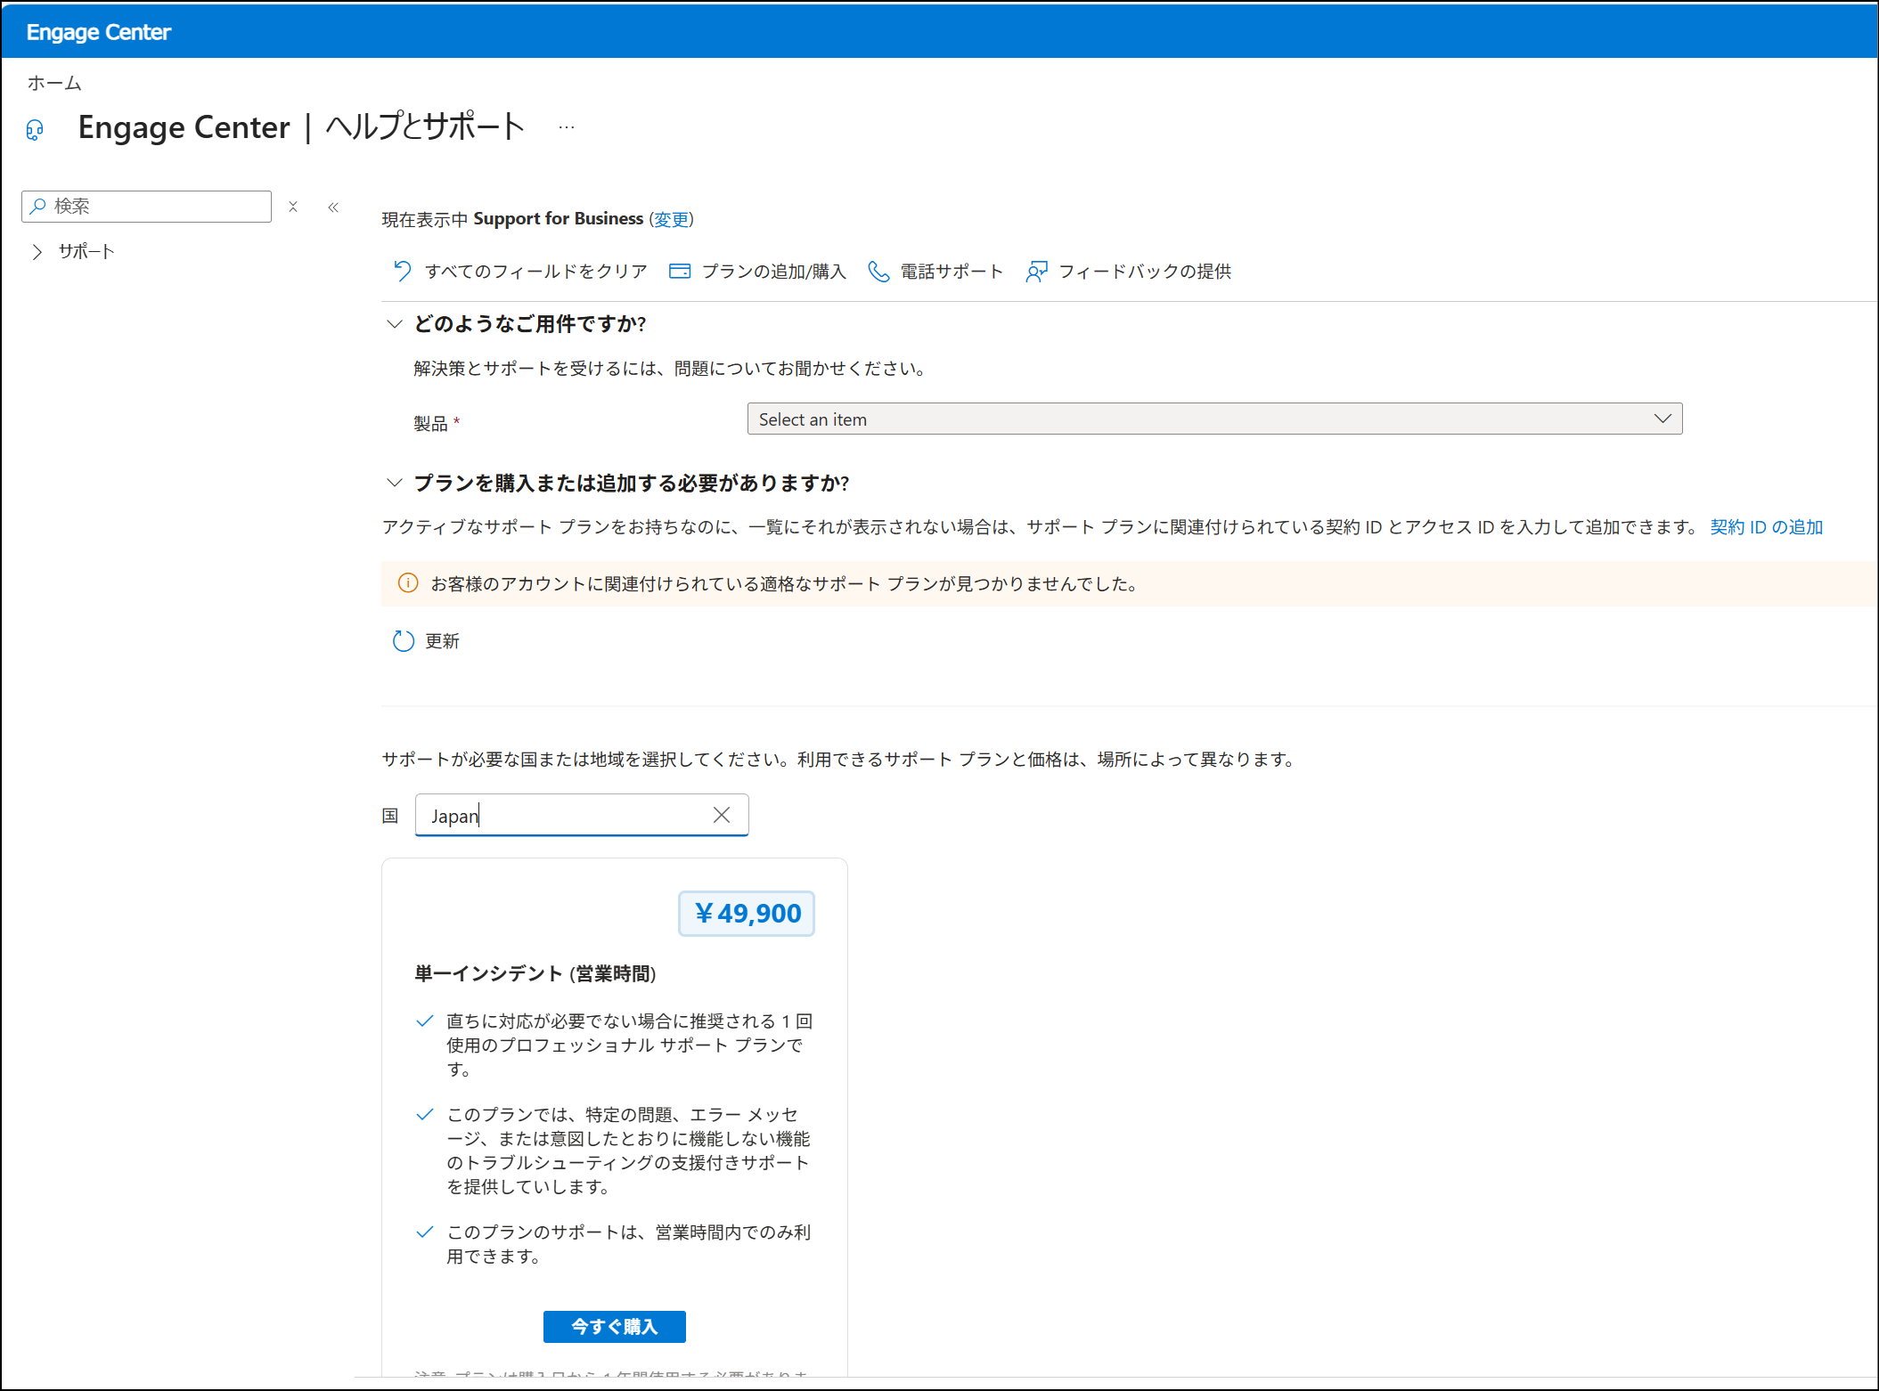The width and height of the screenshot is (1879, 1391).
Task: Open フィードバックの提供
Action: [x=1145, y=271]
